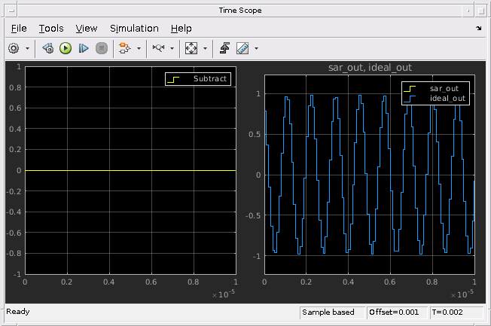Run simulation with green play button
This screenshot has width=491, height=326.
click(x=66, y=48)
